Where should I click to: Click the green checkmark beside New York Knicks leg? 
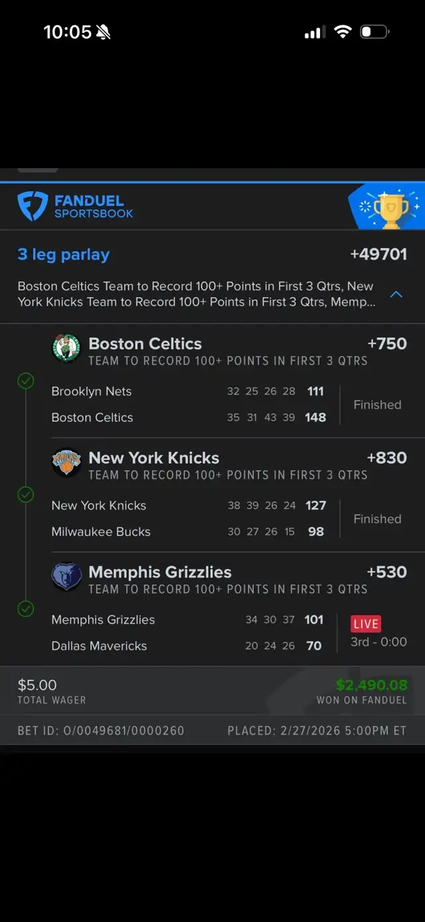[25, 494]
